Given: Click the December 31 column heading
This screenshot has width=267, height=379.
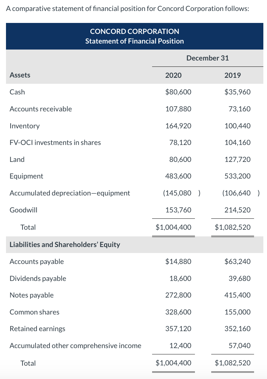Looking at the screenshot, I should coord(207,58).
